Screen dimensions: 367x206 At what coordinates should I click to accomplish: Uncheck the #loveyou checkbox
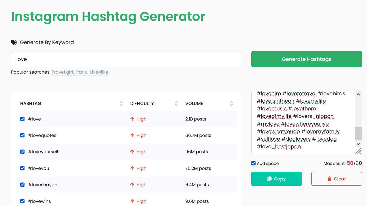pyautogui.click(x=22, y=168)
